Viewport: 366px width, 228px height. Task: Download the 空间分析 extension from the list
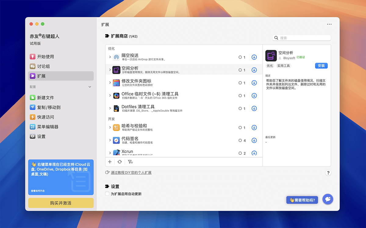click(x=254, y=70)
